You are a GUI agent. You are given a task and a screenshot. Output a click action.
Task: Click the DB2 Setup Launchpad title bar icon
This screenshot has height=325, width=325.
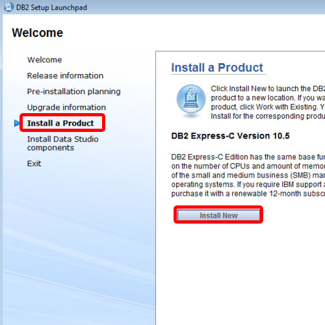8,7
